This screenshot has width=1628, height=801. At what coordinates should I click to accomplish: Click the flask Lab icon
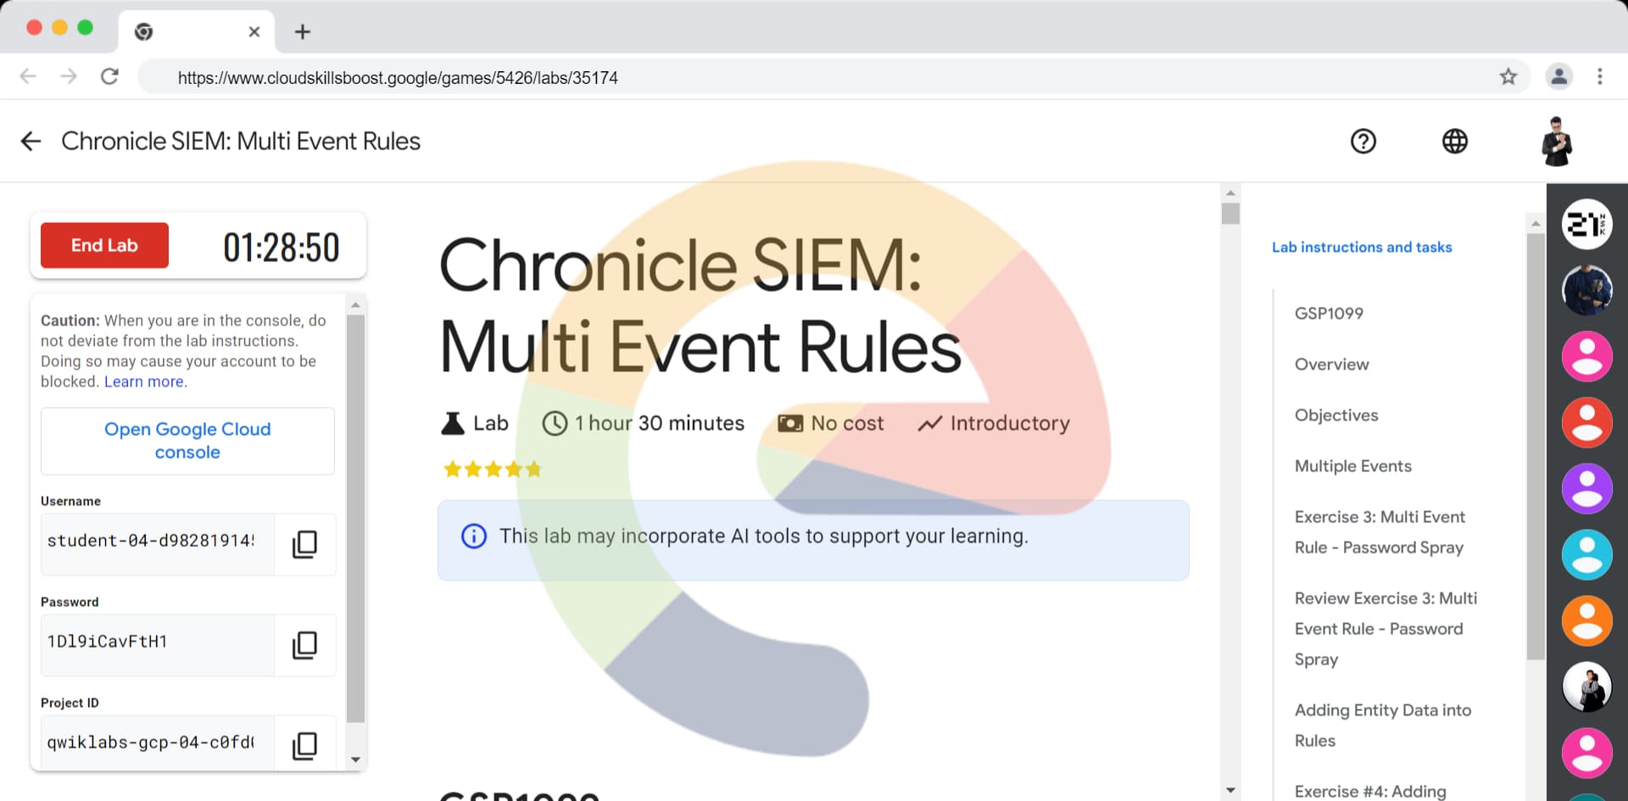[x=453, y=423]
